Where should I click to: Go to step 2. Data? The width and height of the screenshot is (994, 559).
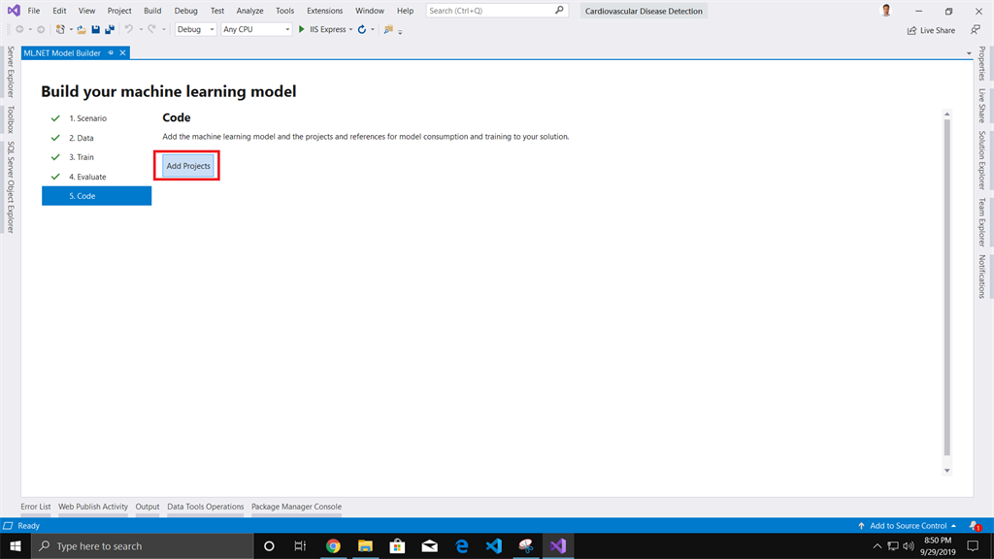point(82,138)
